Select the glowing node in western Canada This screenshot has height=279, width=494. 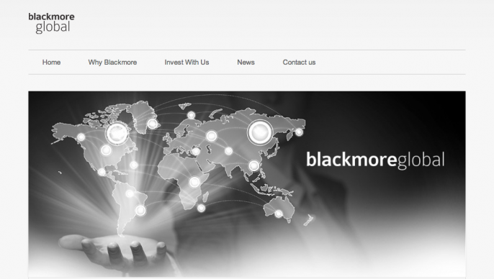(x=81, y=137)
